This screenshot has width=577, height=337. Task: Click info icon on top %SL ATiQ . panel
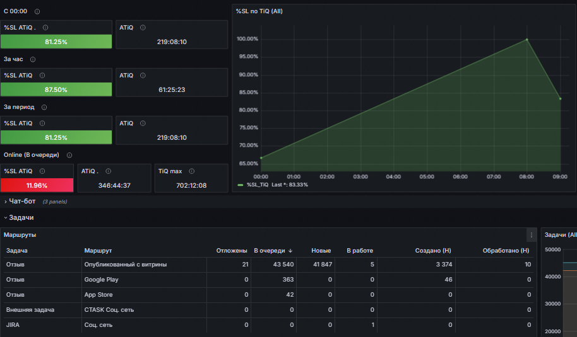coord(45,28)
